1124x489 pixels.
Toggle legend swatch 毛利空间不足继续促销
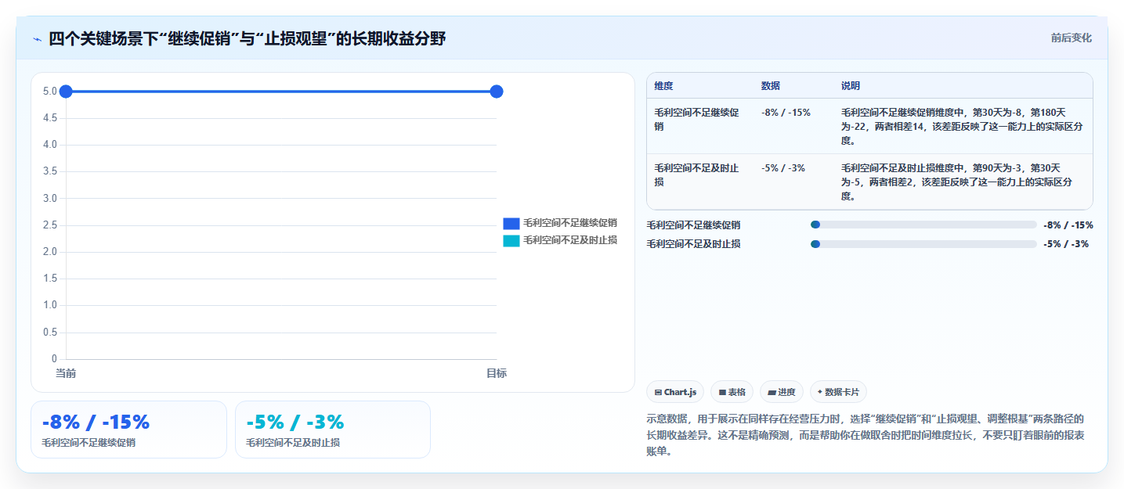[511, 223]
